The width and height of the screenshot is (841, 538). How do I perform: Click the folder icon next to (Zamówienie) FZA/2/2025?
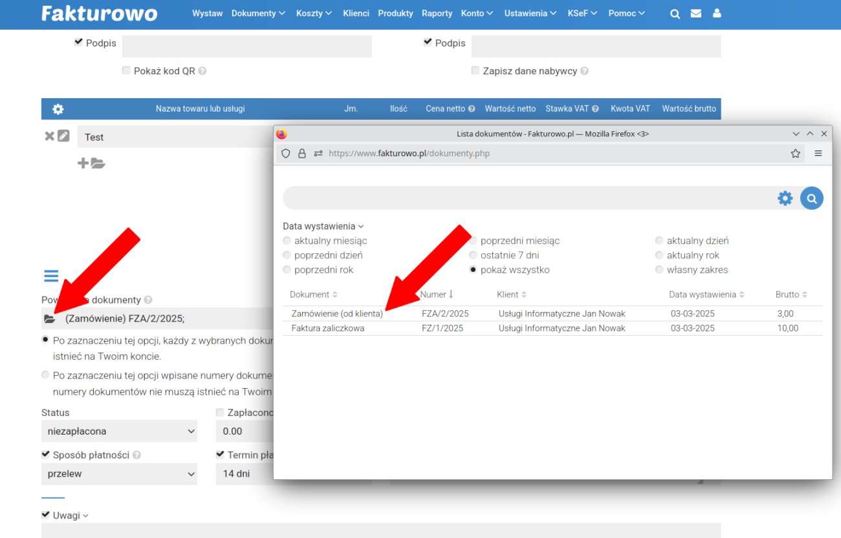(x=50, y=319)
